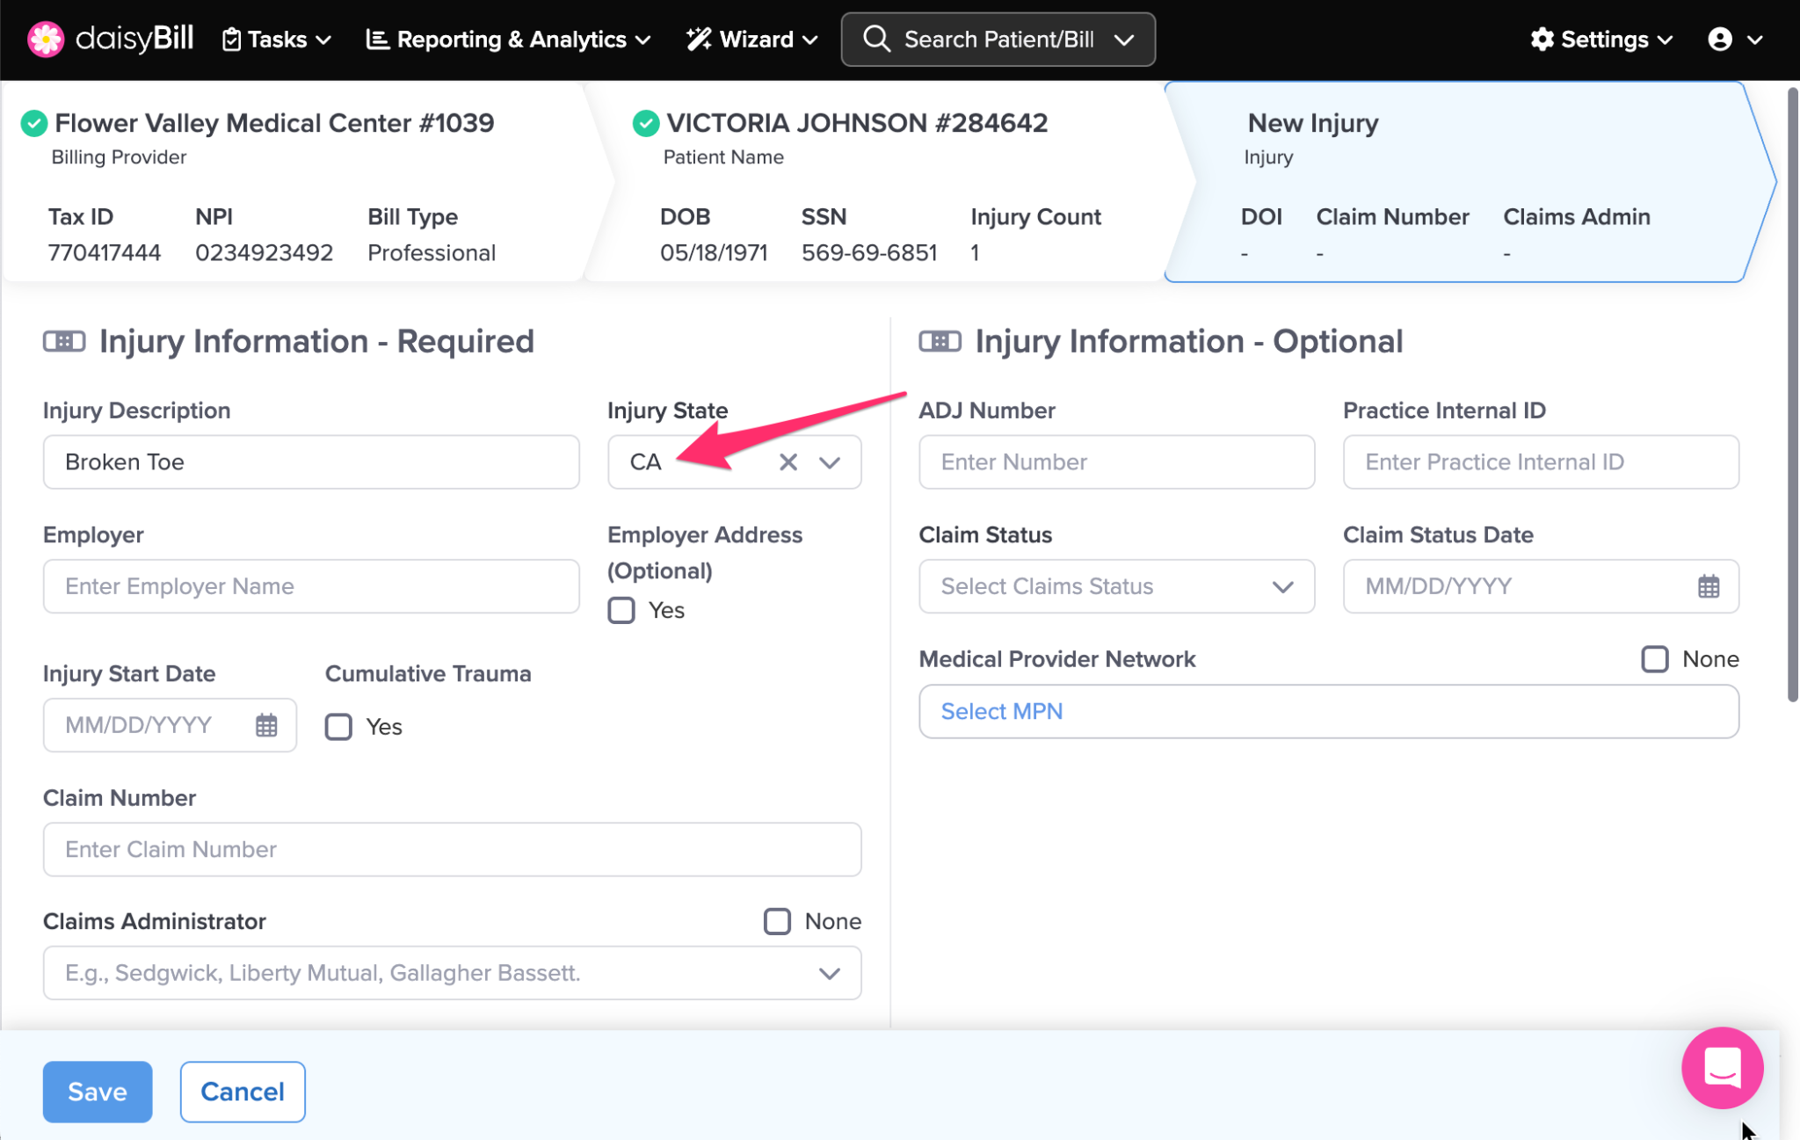Screen dimensions: 1800x1140
Task: Click the Enter Claim Number field
Action: coord(452,849)
